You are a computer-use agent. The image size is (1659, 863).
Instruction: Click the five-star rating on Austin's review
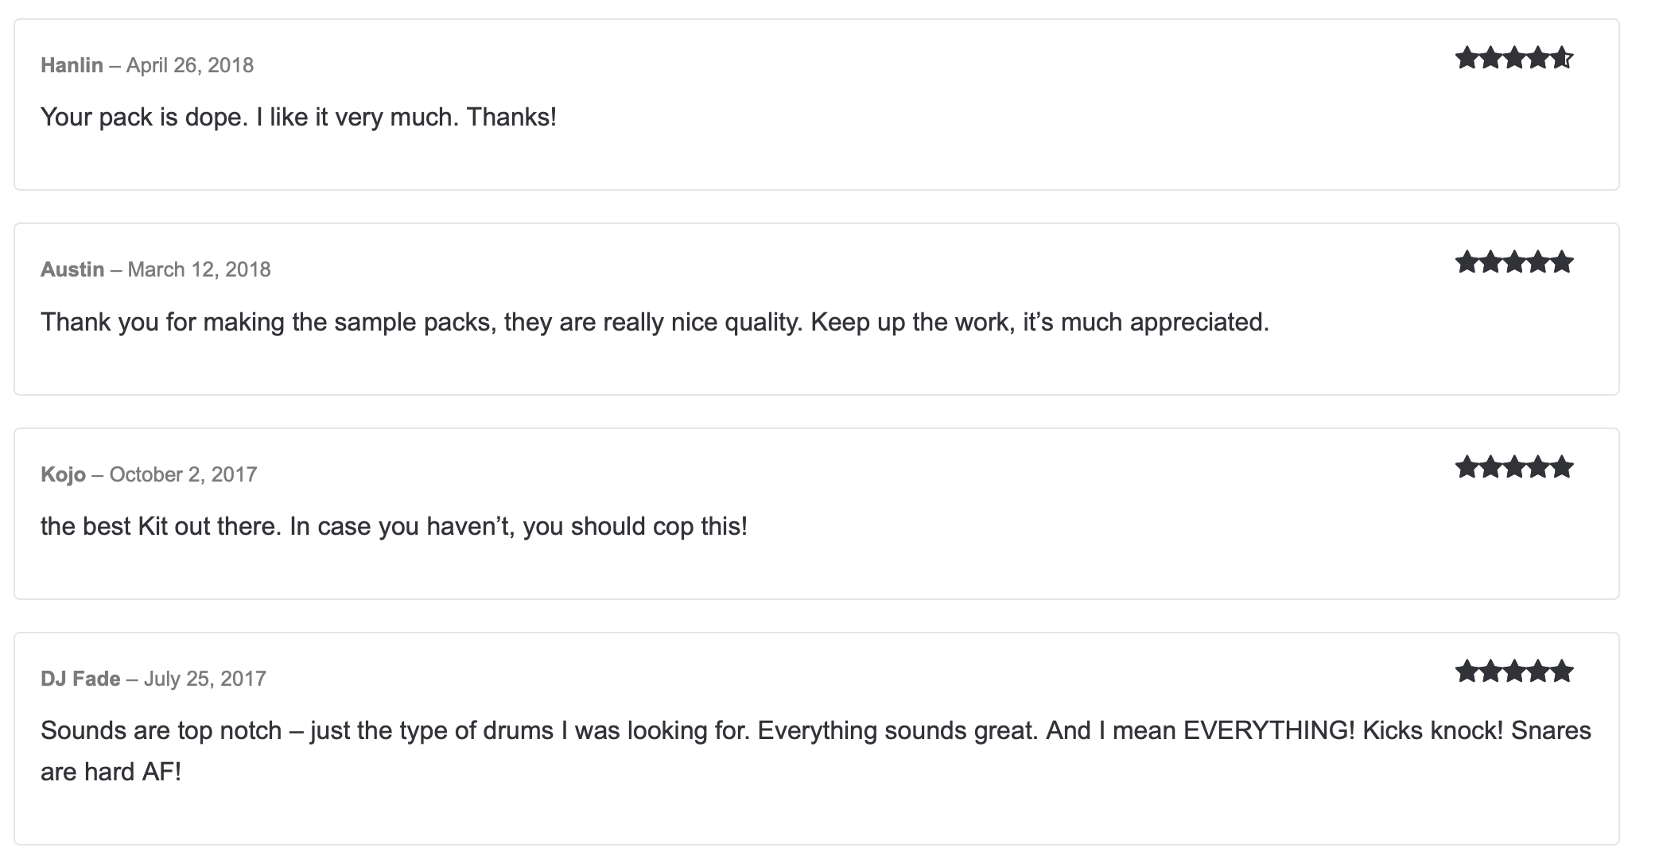1514,262
